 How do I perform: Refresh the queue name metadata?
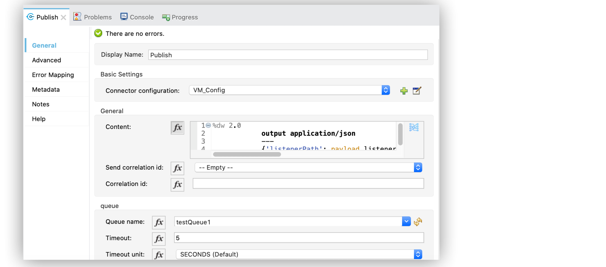(418, 222)
